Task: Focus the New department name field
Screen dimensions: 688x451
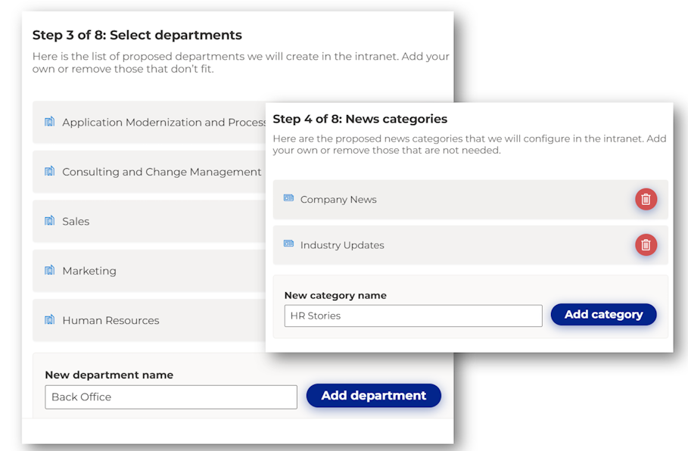Action: point(171,397)
